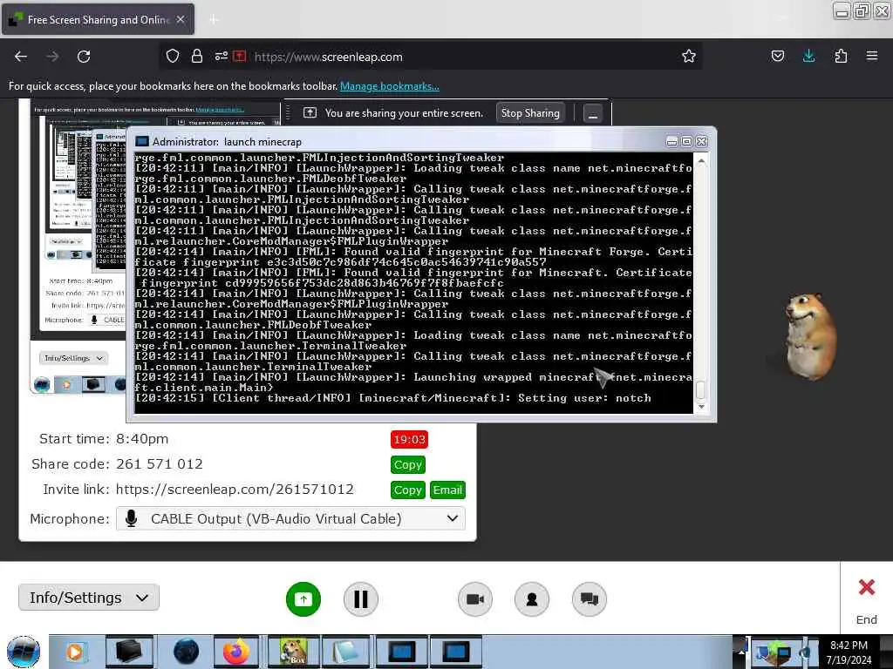End the session with red X
The height and width of the screenshot is (669, 893).
(x=867, y=588)
